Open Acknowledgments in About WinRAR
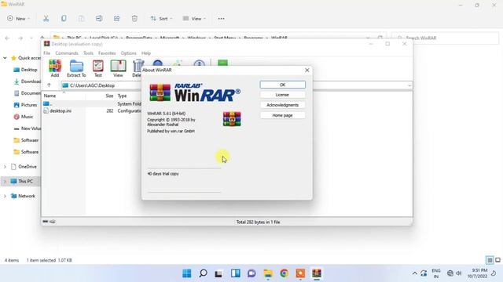Screen dimensions: 503x282 282,105
